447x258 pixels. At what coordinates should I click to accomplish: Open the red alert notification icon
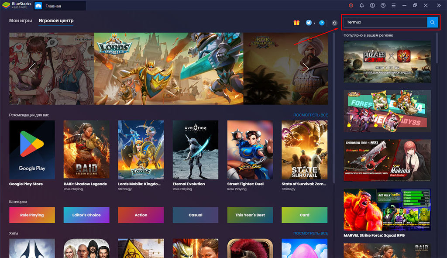[x=351, y=5]
